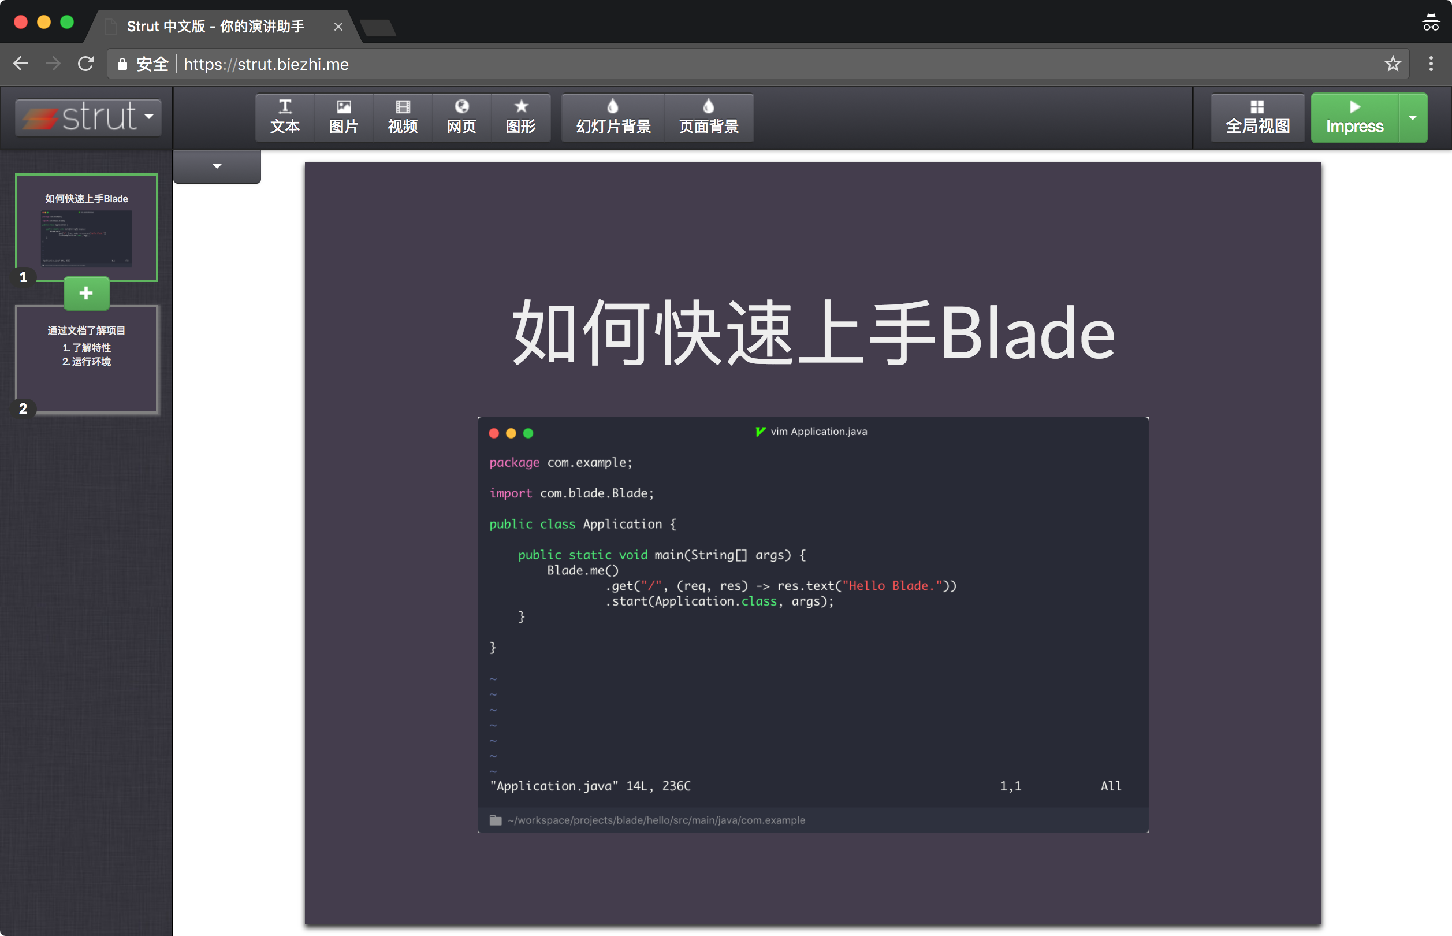Switch to 全局视图 overview mode

1257,117
